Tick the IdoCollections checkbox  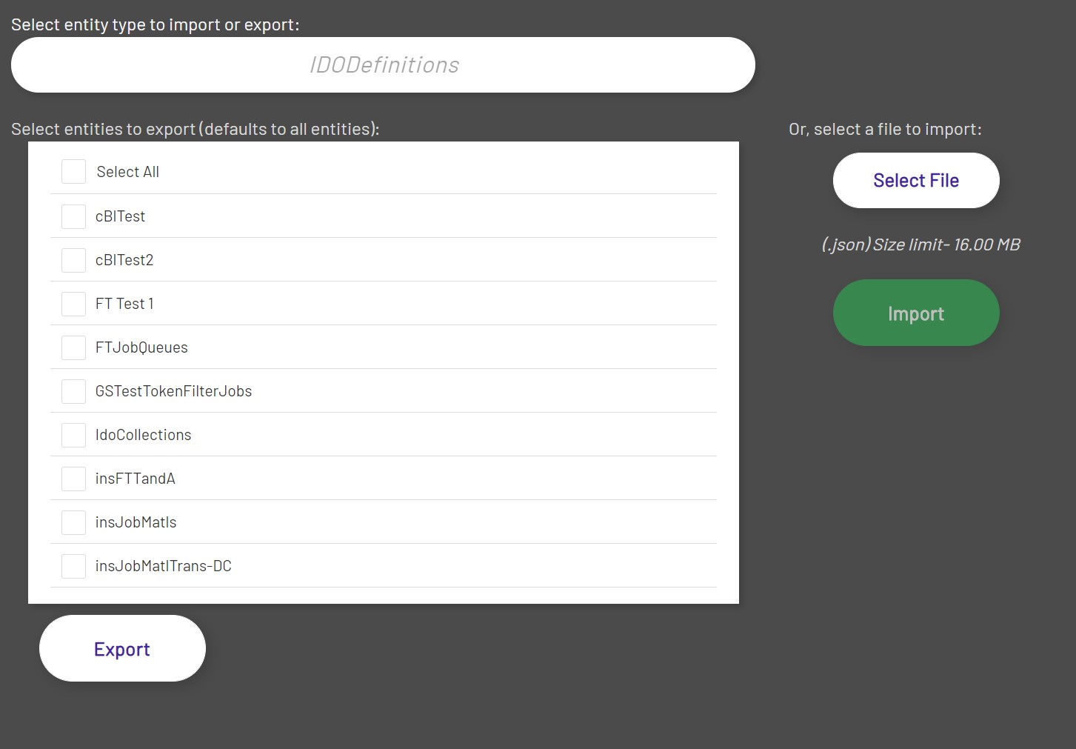click(x=73, y=435)
